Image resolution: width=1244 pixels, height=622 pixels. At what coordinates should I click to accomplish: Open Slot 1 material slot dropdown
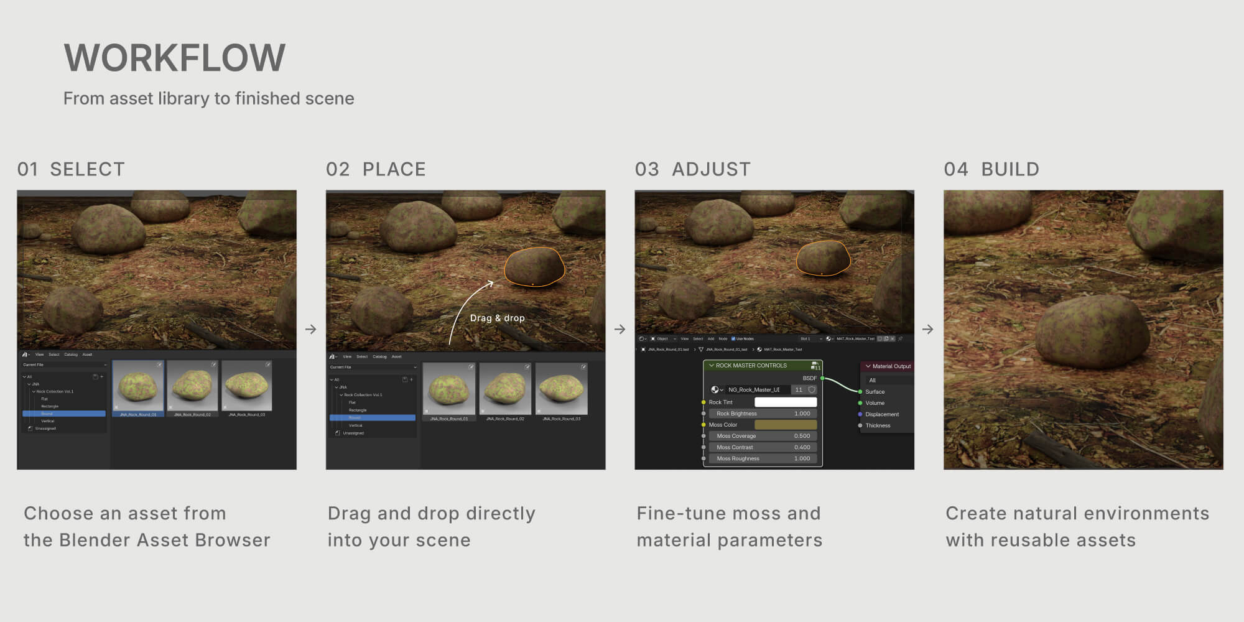[x=810, y=339]
